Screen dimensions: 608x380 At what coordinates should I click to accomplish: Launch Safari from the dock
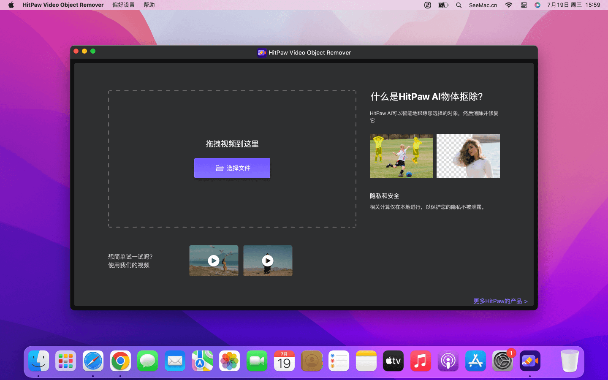pos(93,361)
